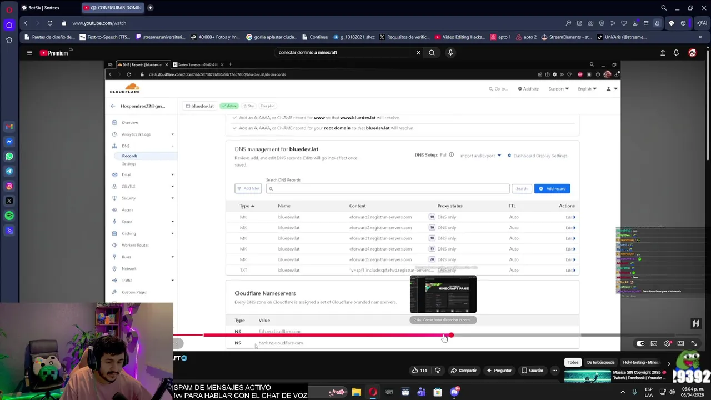This screenshot has width=711, height=400.
Task: Open the Música SIN Copyright 2026 thumbnail
Action: [x=587, y=377]
